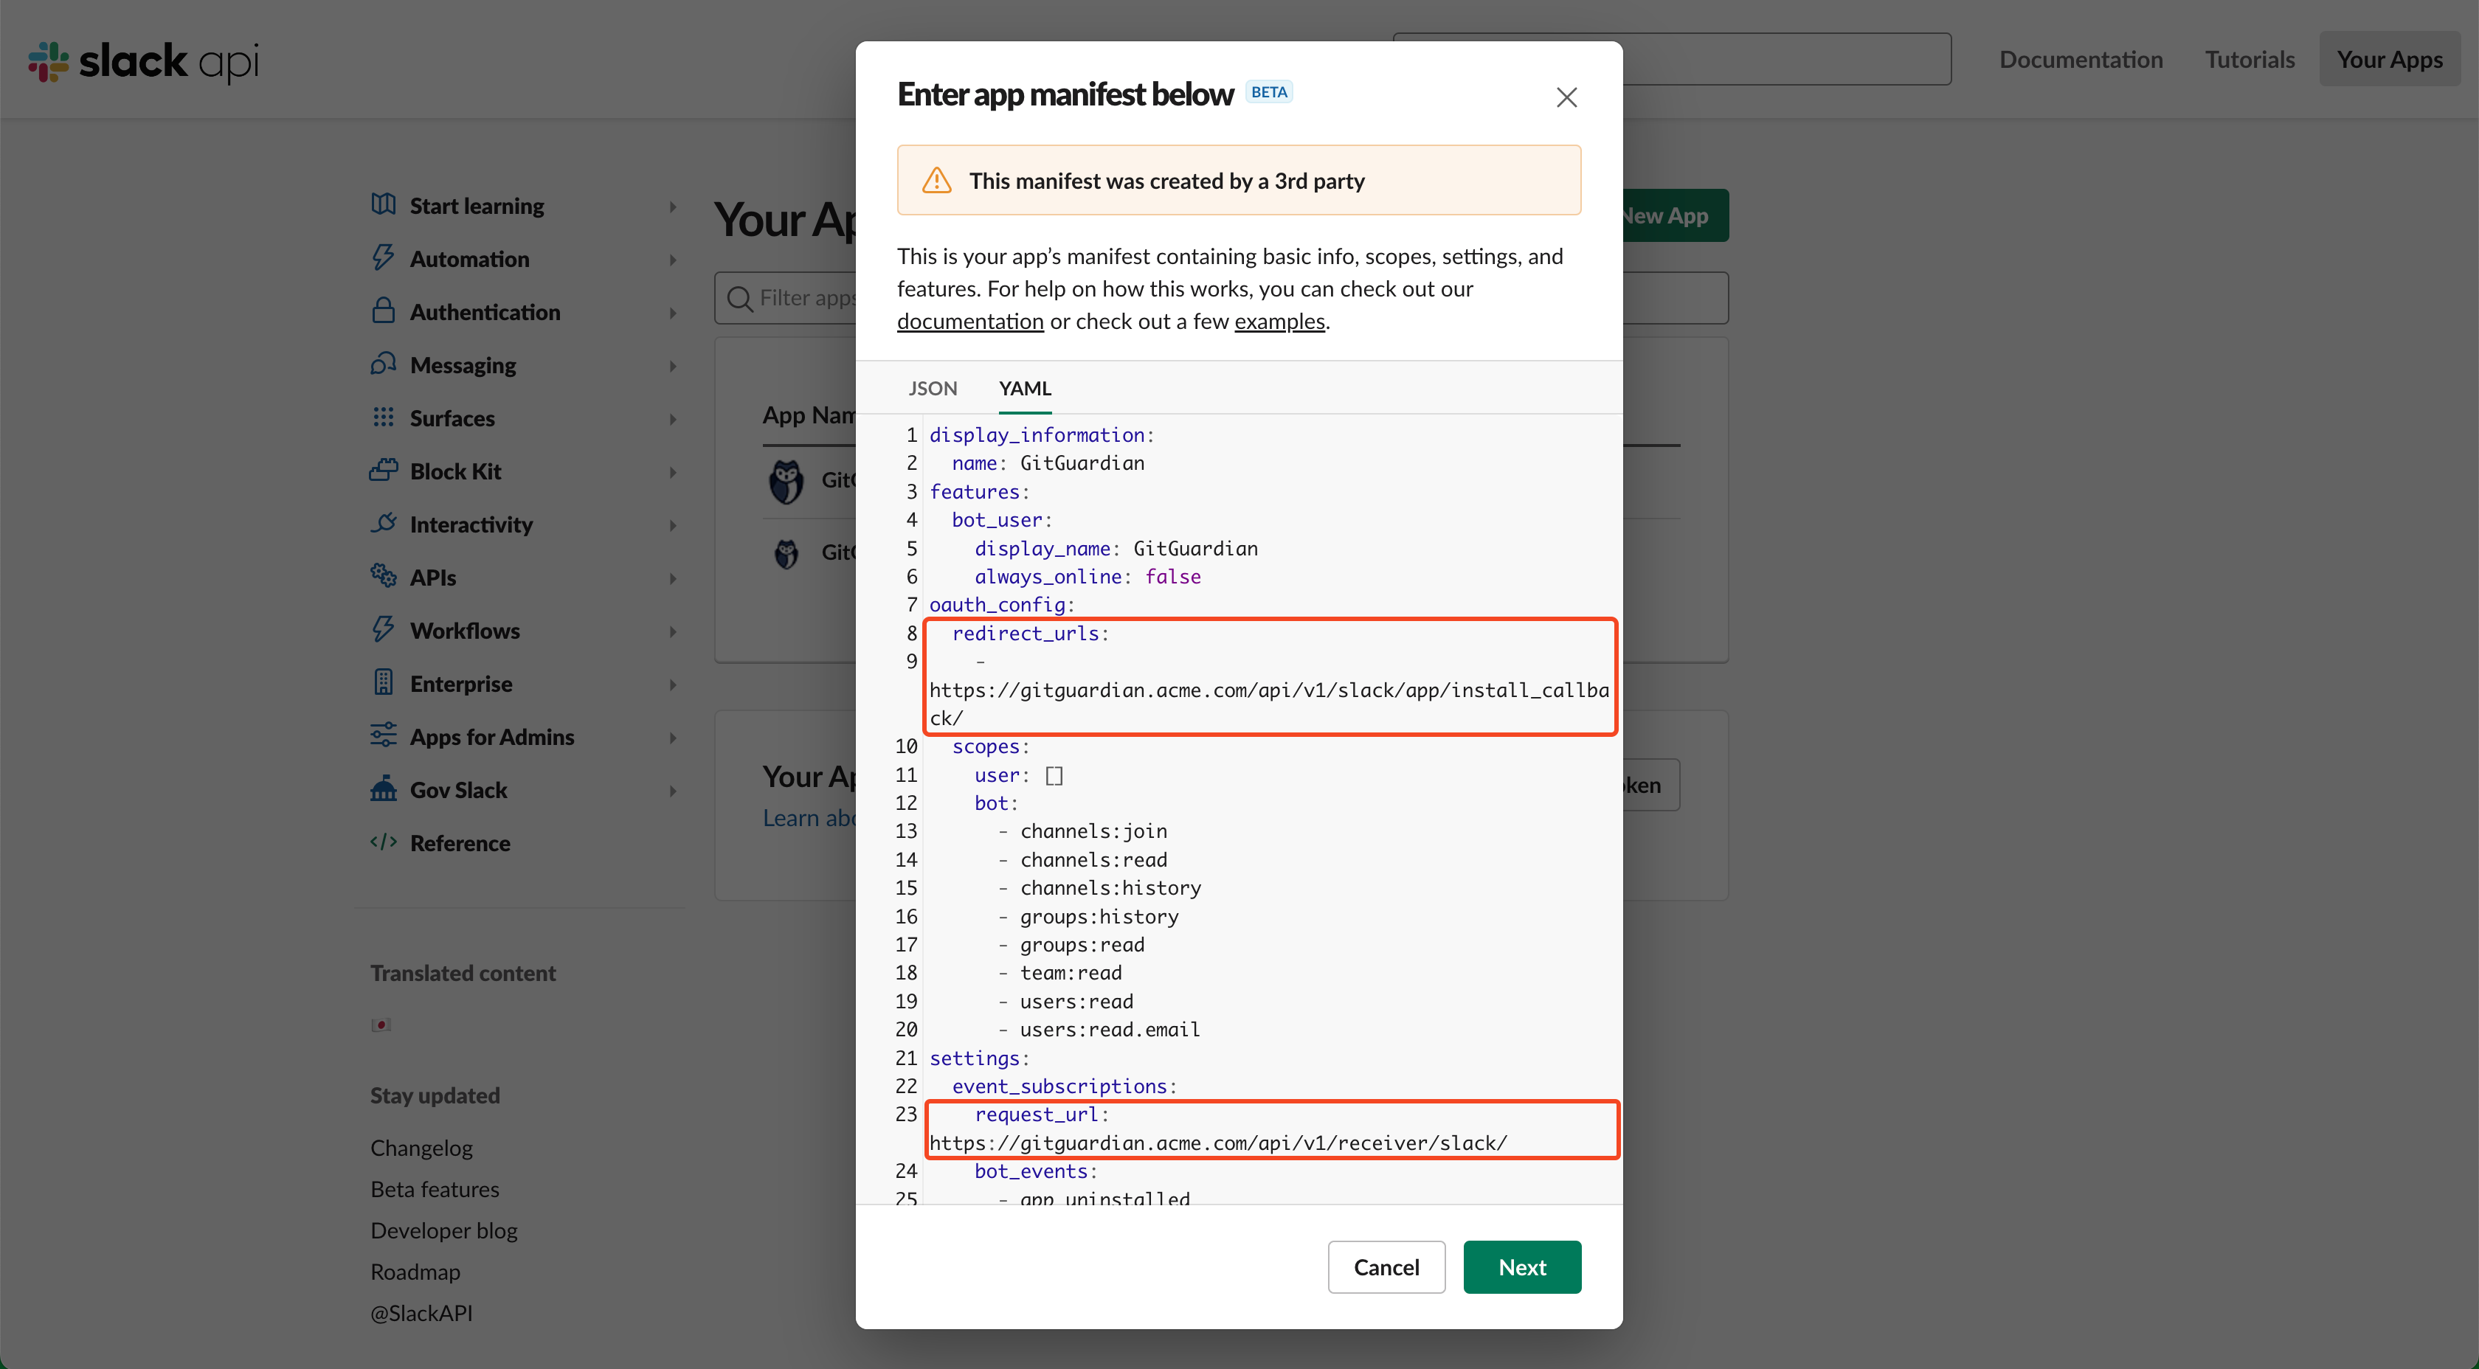Click the 'bot_events:' line
This screenshot has width=2479, height=1369.
[x=1035, y=1171]
